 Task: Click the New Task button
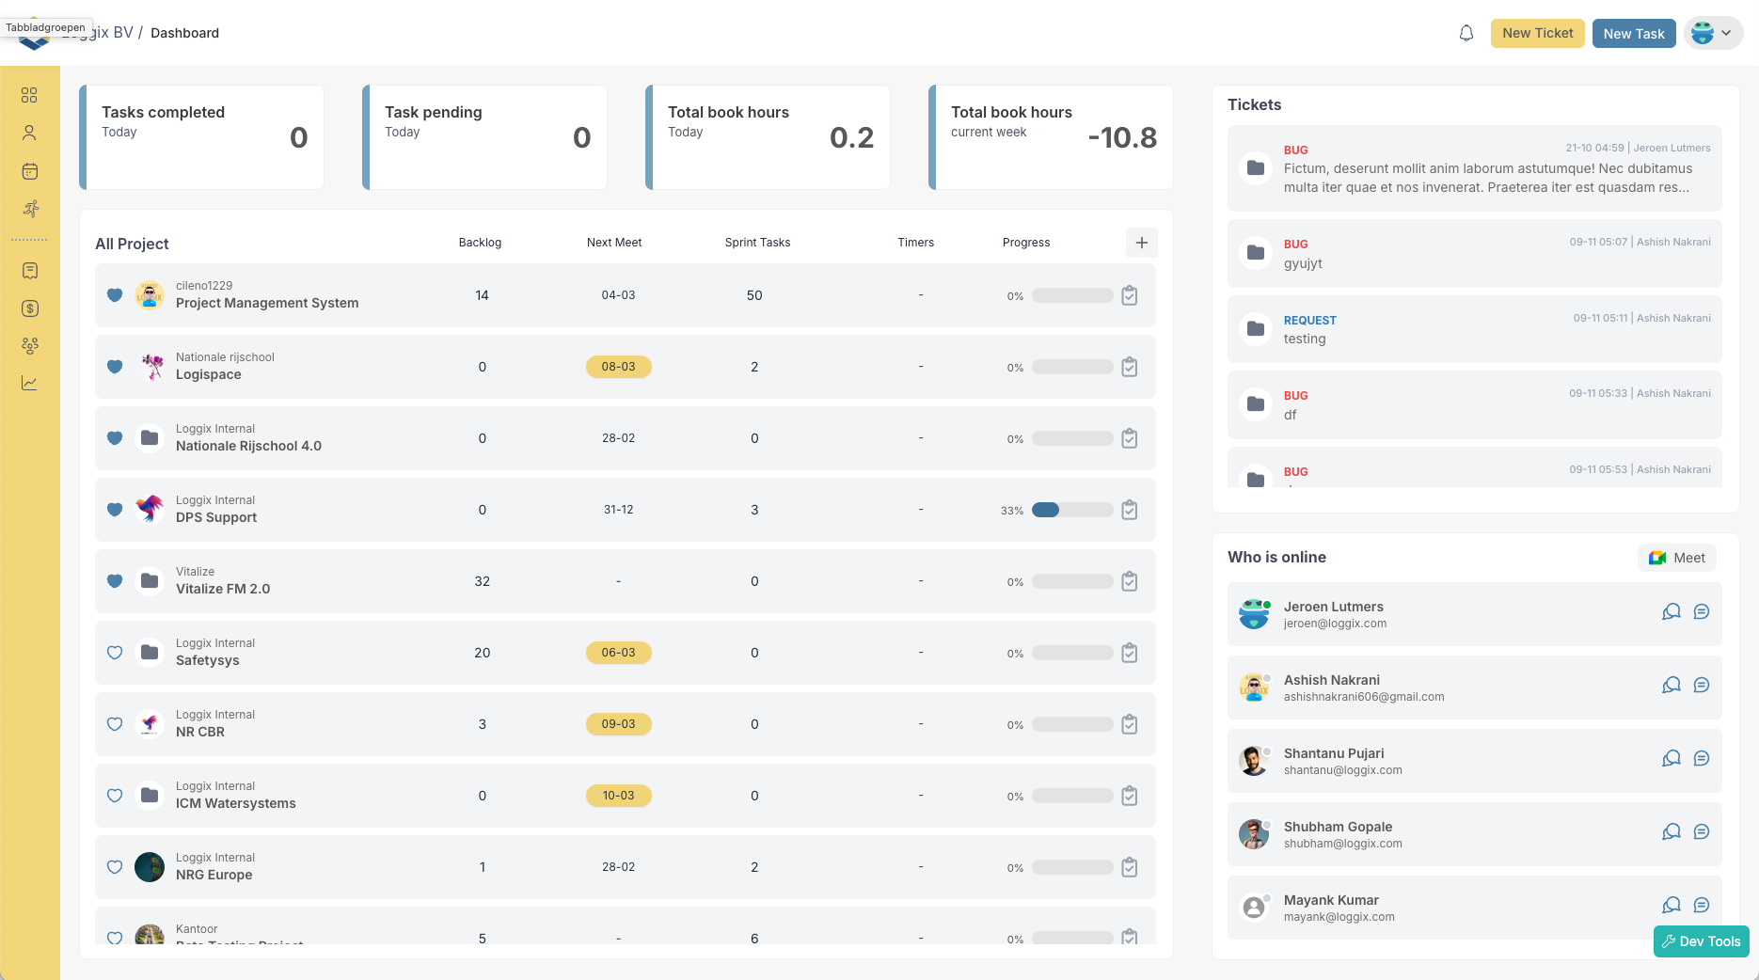1633,33
